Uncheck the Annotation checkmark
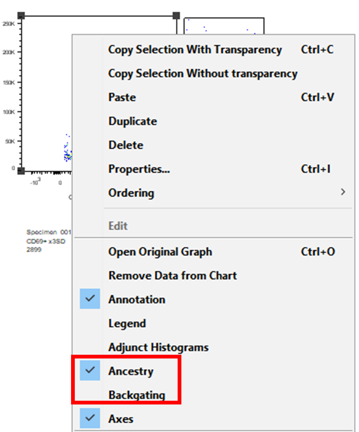Viewport: 359px width, 432px height. pos(90,299)
